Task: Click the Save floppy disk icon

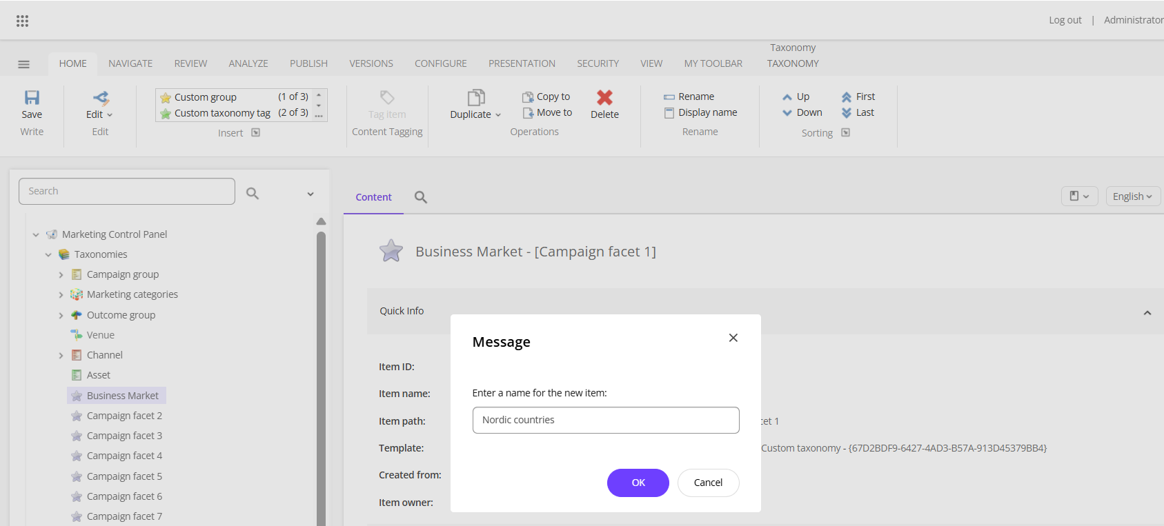Action: (32, 97)
